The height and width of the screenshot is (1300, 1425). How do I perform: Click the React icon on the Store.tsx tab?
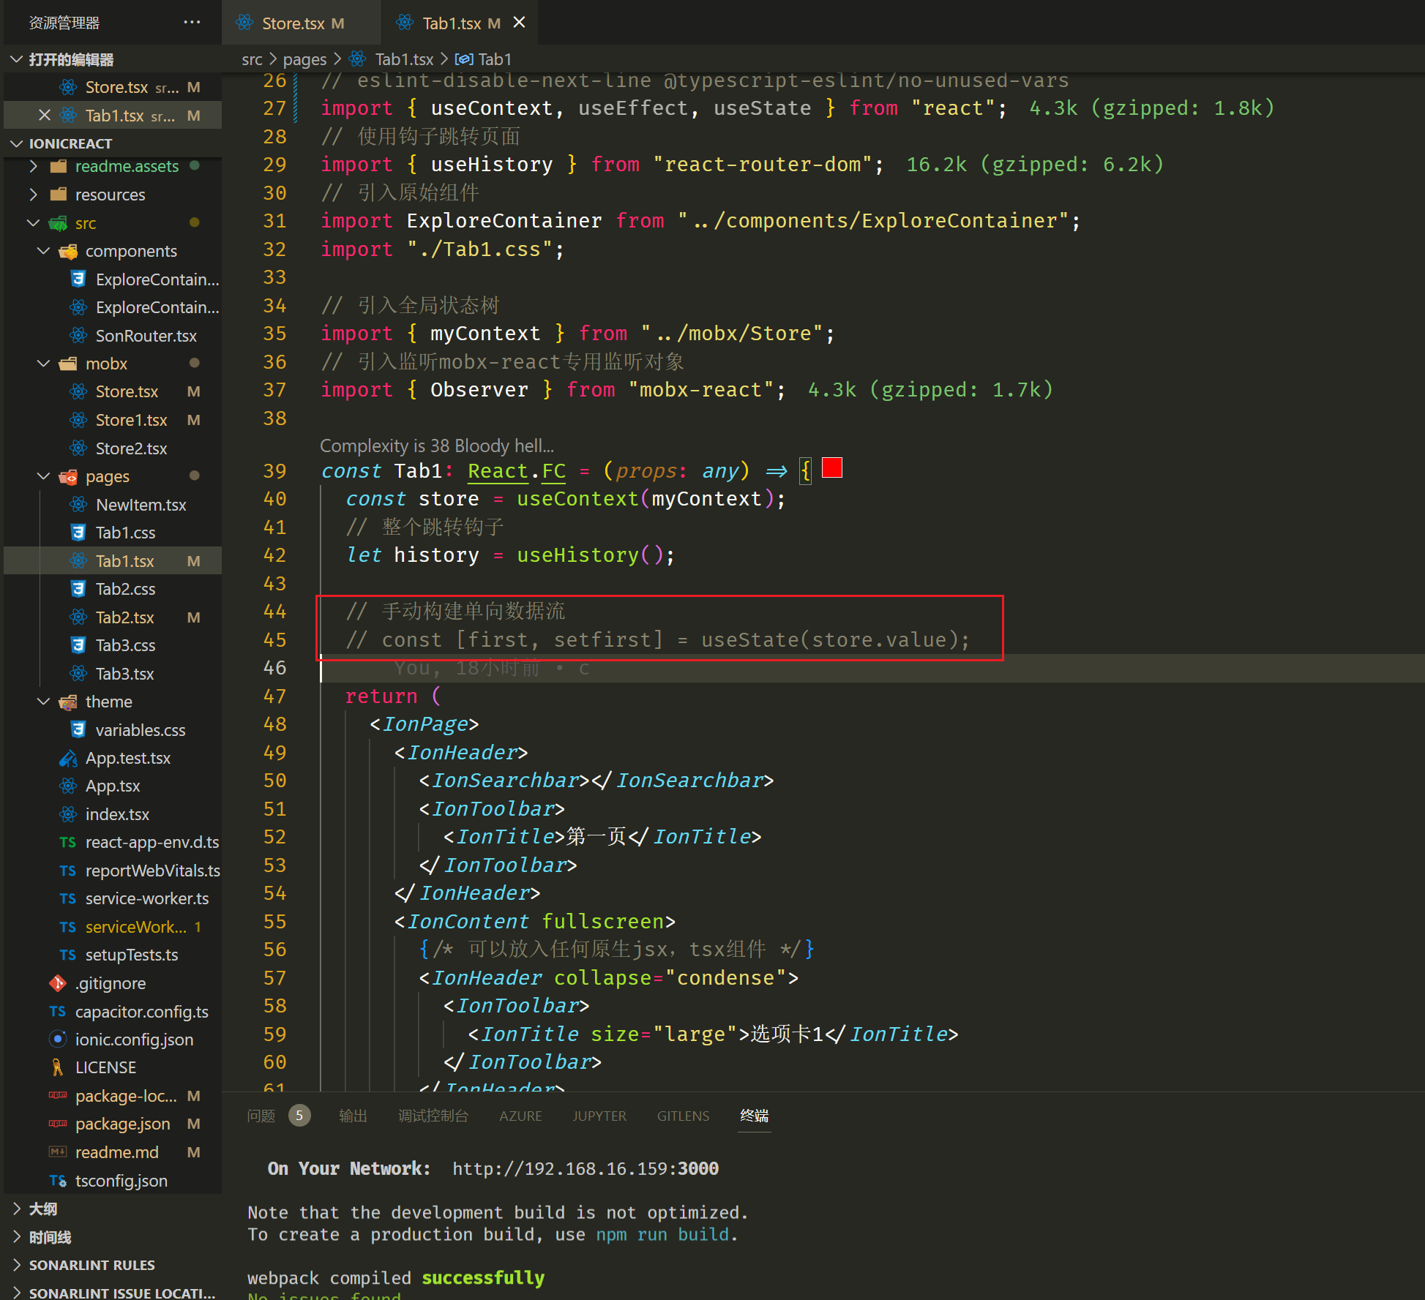pyautogui.click(x=244, y=23)
